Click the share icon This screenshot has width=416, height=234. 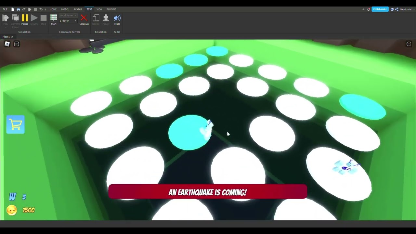pos(396,9)
